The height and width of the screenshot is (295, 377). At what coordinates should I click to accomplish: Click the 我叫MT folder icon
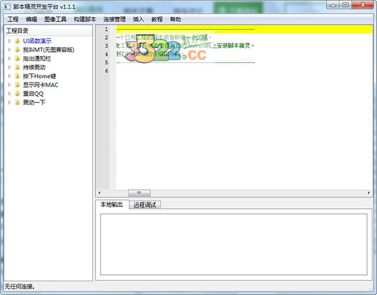[x=18, y=50]
